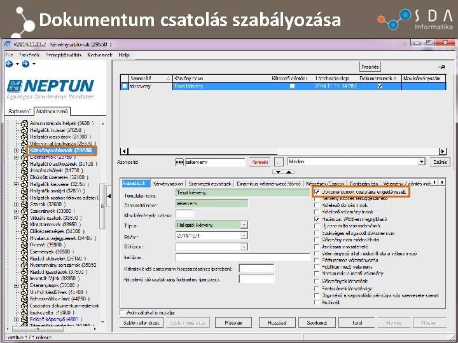Switch to the Kérvénysablon tab

[168, 184]
